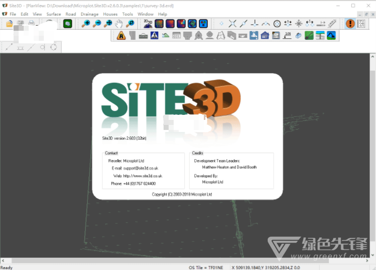Open the Drainage menu
The width and height of the screenshot is (376, 270).
tap(90, 14)
